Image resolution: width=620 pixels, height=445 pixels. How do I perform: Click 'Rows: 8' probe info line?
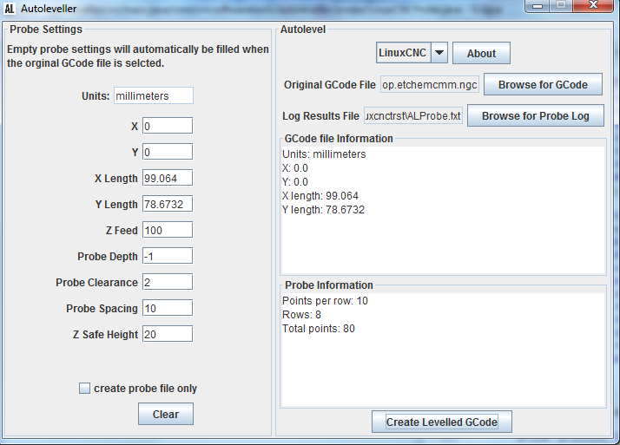301,315
